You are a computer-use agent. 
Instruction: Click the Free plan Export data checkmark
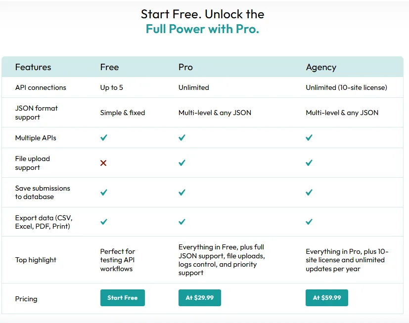pos(103,222)
